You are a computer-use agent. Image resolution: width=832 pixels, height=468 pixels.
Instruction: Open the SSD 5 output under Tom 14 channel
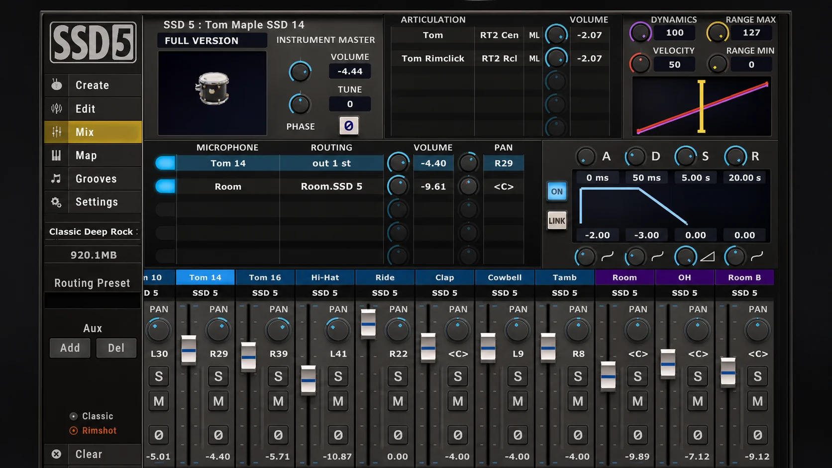[205, 293]
